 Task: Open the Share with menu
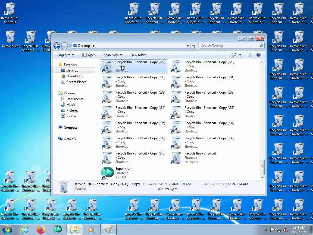(x=113, y=55)
